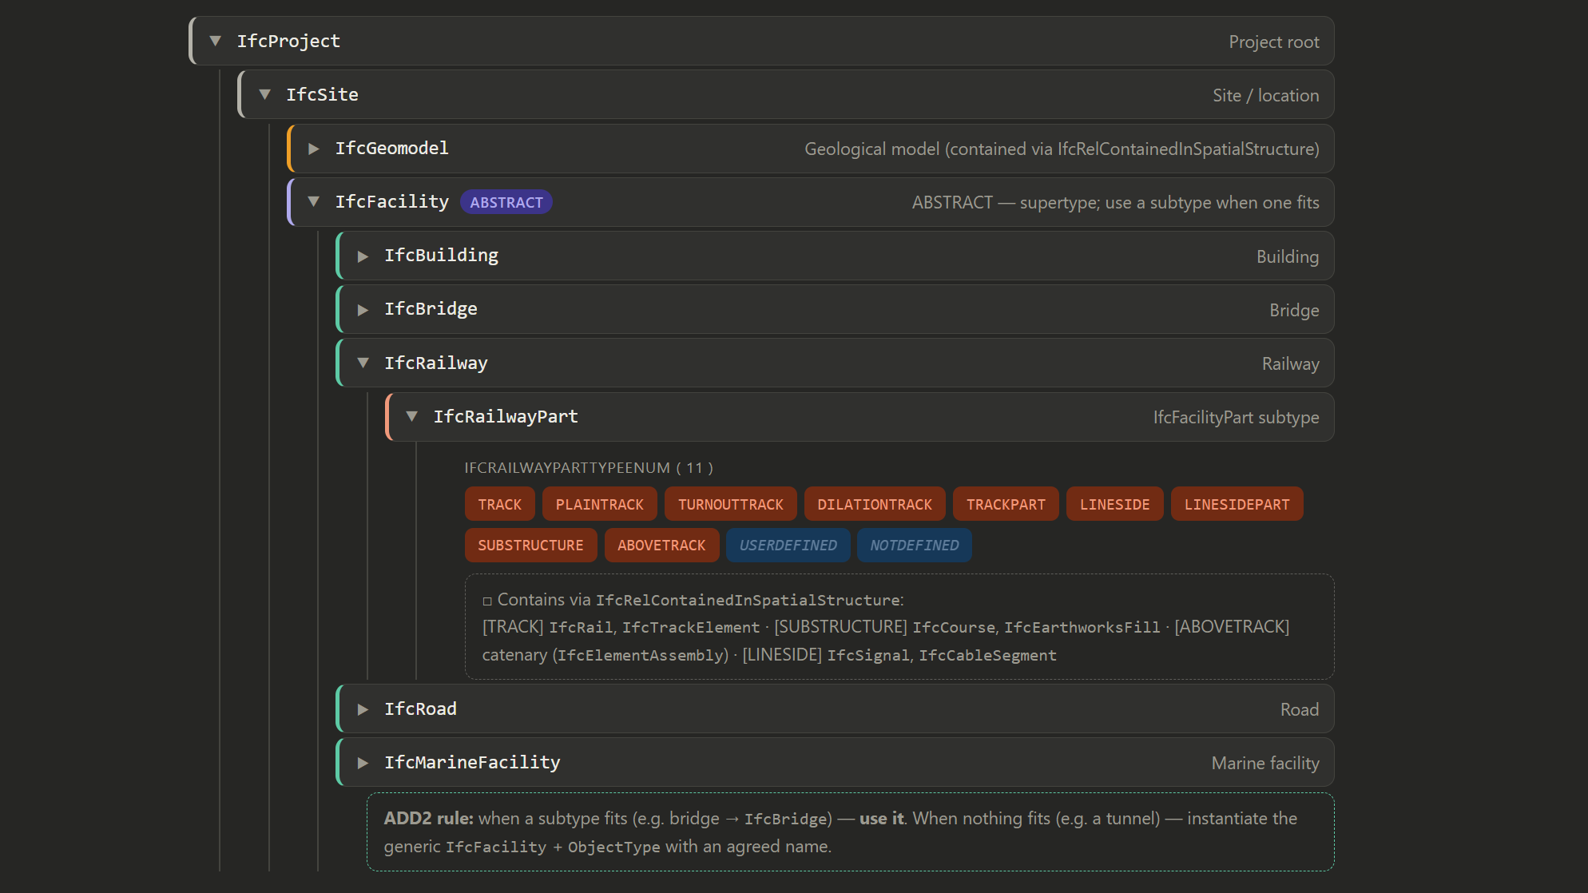The width and height of the screenshot is (1588, 893).
Task: Click the IfcBuilding label text
Action: [441, 256]
